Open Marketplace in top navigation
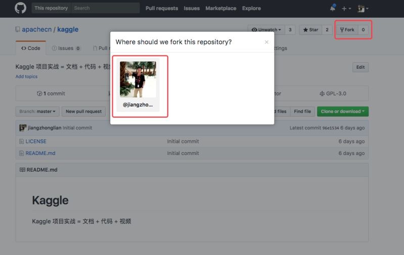 [221, 8]
